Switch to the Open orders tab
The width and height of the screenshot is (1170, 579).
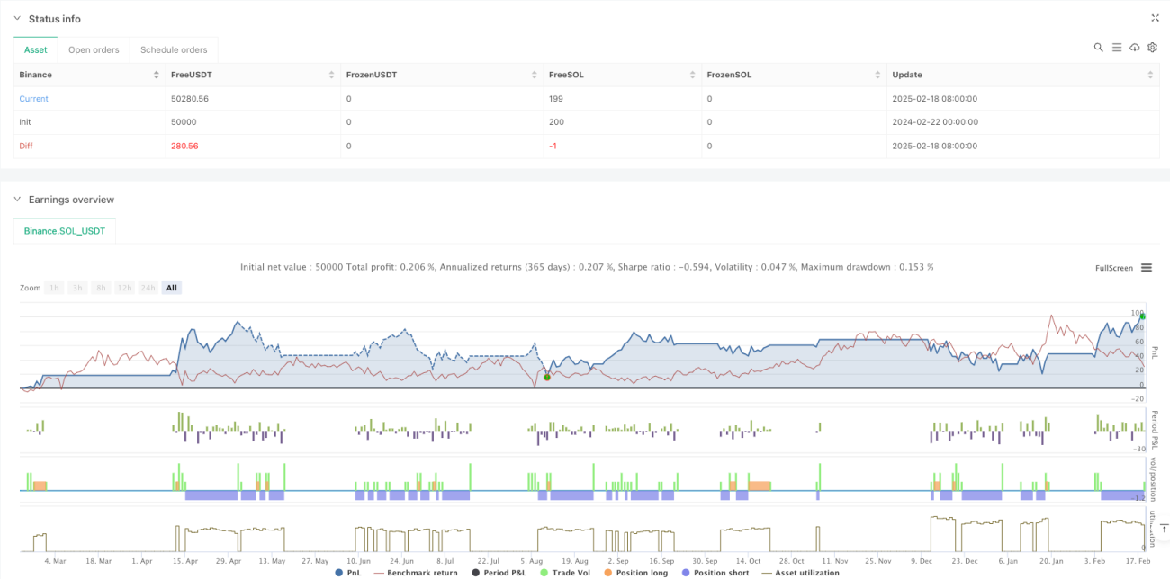tap(94, 50)
